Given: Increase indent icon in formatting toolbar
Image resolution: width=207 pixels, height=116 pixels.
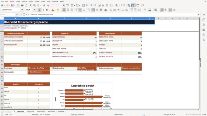Looking at the screenshot, I should coord(132,10).
